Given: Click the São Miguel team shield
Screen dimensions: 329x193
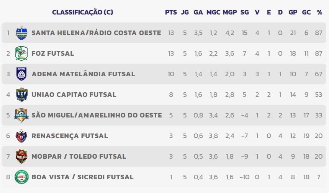Looking at the screenshot, I should (x=21, y=115).
